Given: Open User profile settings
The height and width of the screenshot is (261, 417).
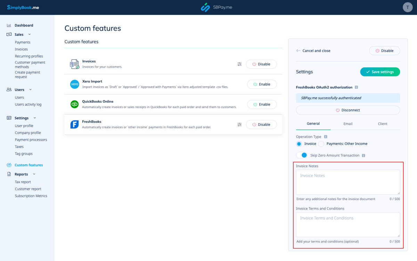Looking at the screenshot, I should [x=24, y=126].
